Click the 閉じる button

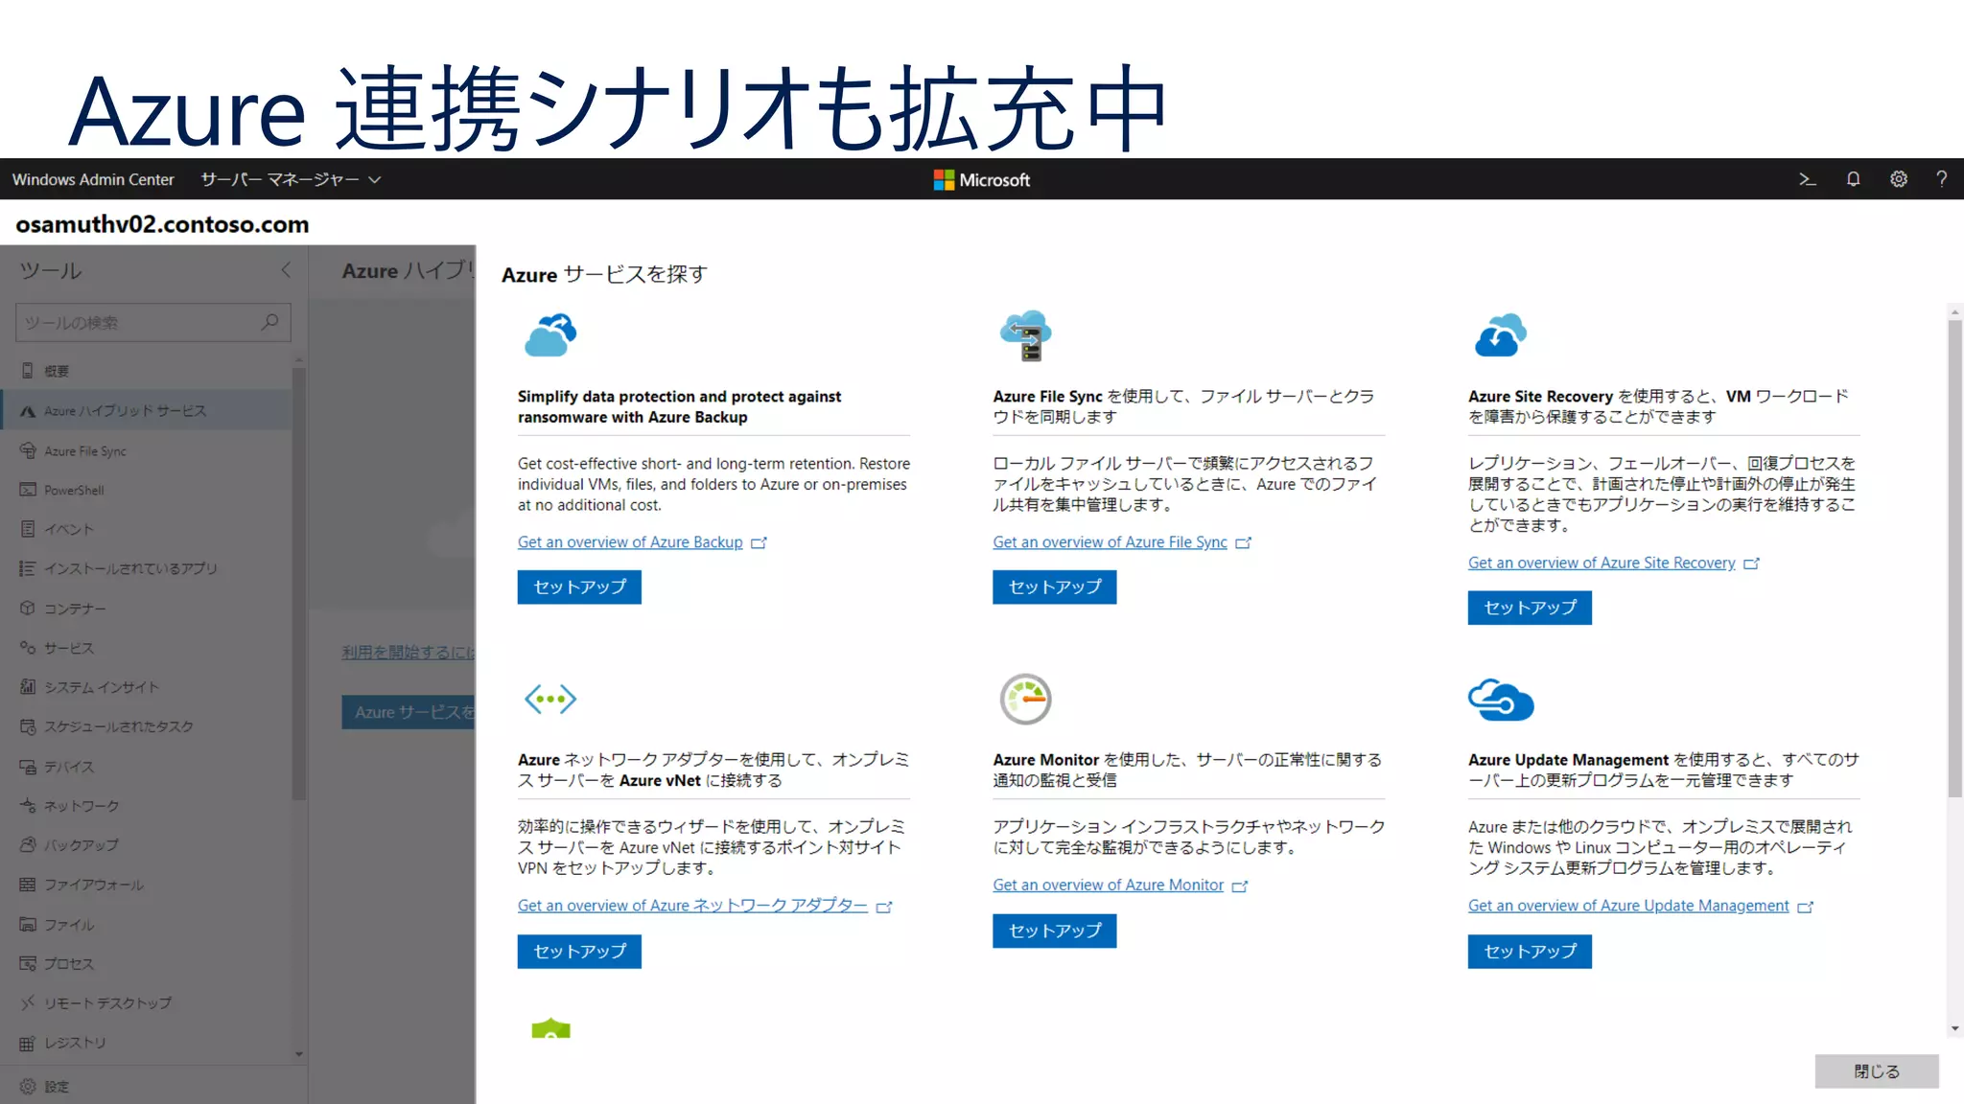(x=1877, y=1071)
